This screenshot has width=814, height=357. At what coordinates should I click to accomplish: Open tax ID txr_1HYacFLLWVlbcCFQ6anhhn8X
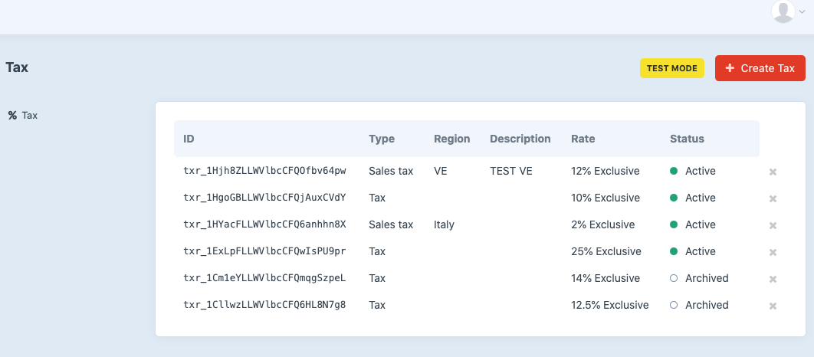pos(264,224)
